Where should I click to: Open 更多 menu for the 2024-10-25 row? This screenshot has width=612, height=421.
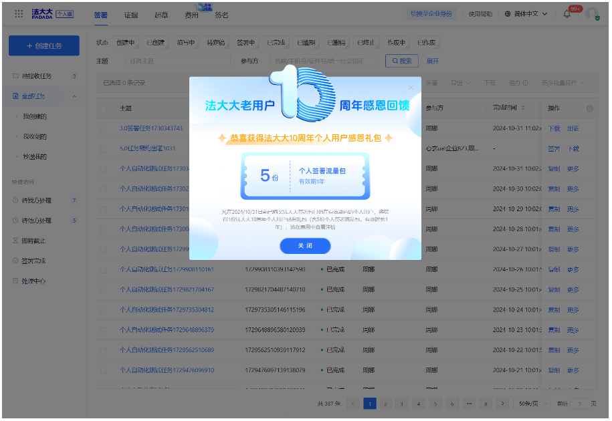[573, 289]
